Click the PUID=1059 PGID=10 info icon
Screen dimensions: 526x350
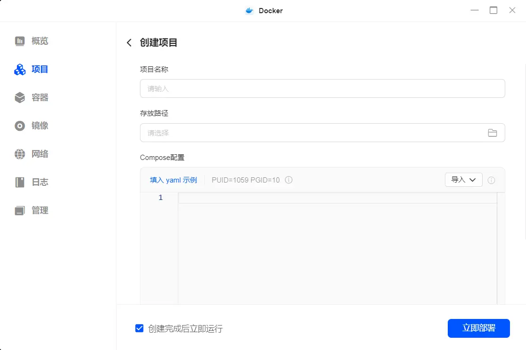click(x=288, y=180)
